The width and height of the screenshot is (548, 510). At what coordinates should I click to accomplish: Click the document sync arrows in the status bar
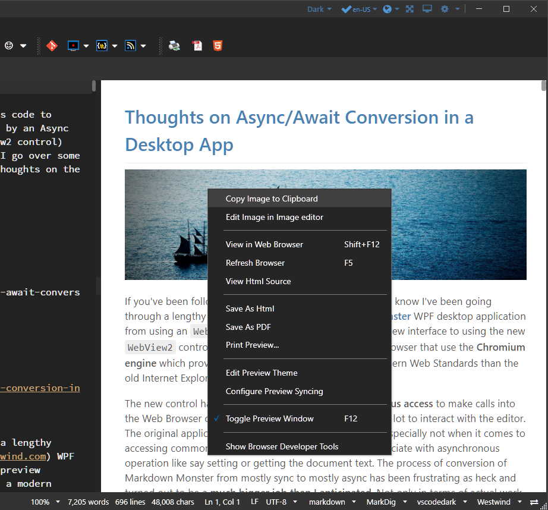coord(534,502)
